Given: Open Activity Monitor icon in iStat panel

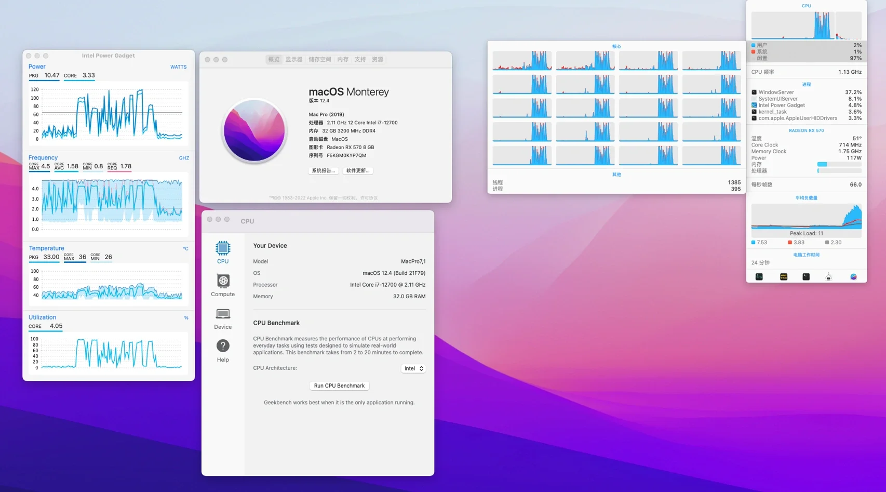Looking at the screenshot, I should 759,277.
